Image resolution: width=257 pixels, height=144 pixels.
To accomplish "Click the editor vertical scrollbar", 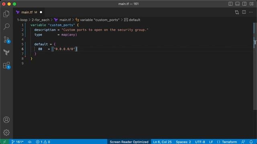I will pyautogui.click(x=255, y=67).
